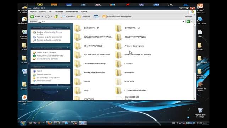This screenshot has height=128, width=227.
Task: Open Mis sitios de red link
Action: pyautogui.click(x=44, y=81)
